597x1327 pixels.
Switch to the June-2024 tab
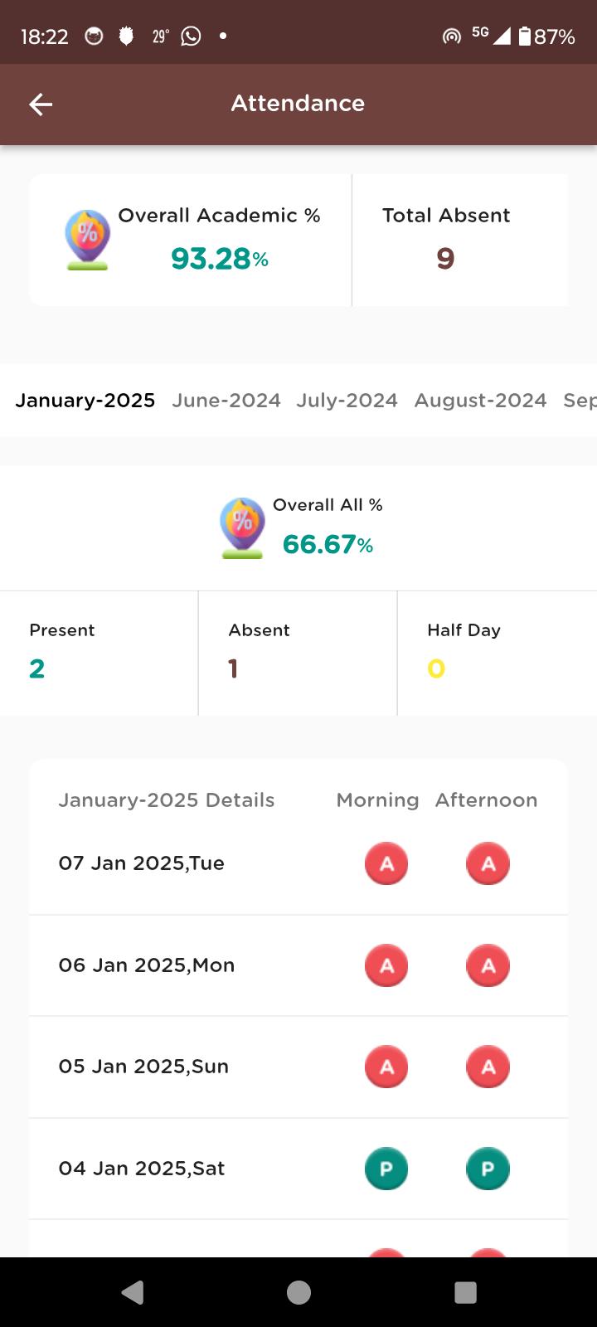226,401
